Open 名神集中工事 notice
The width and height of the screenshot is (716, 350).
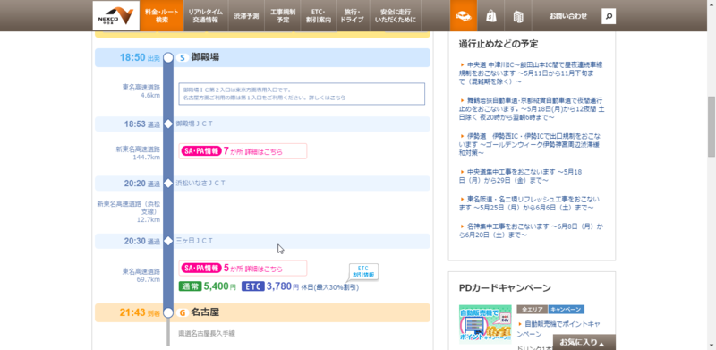[532, 231]
